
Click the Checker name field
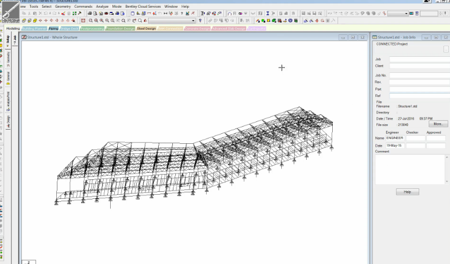point(415,138)
